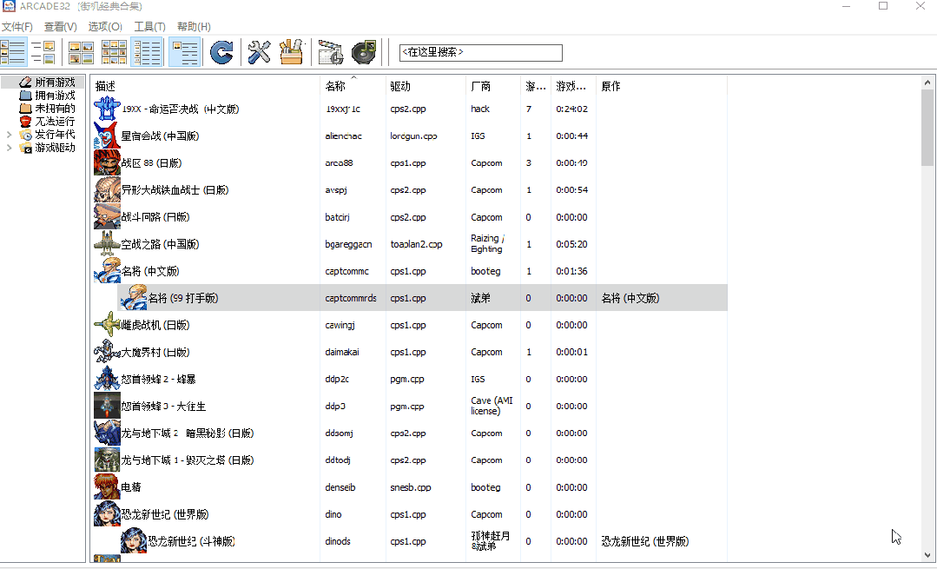This screenshot has width=937, height=569.
Task: Expand the 发行年代 tree node
Action: (9, 135)
